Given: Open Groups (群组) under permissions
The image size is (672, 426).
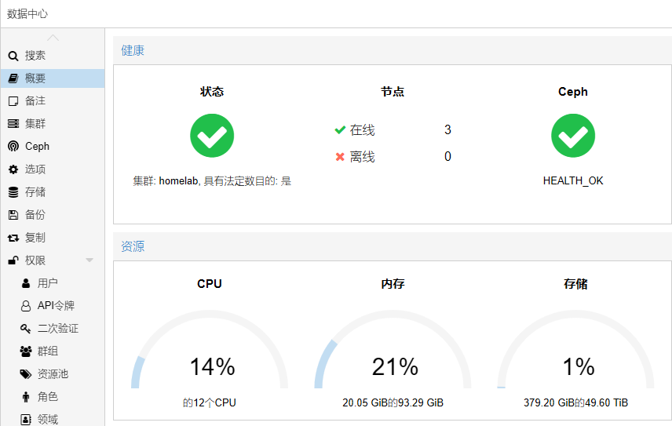Looking at the screenshot, I should 47,351.
